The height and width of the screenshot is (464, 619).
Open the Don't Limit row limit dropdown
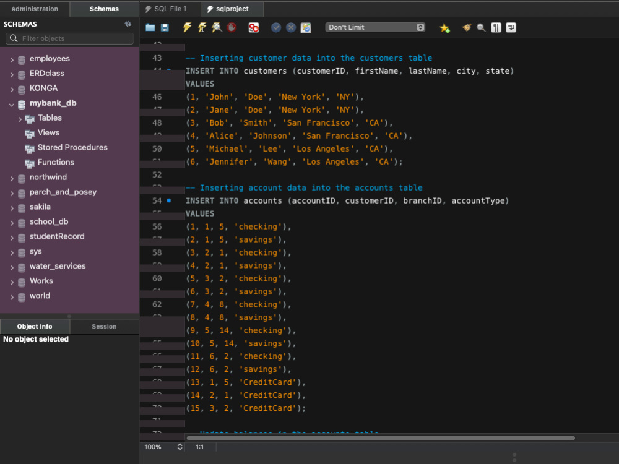(x=375, y=27)
